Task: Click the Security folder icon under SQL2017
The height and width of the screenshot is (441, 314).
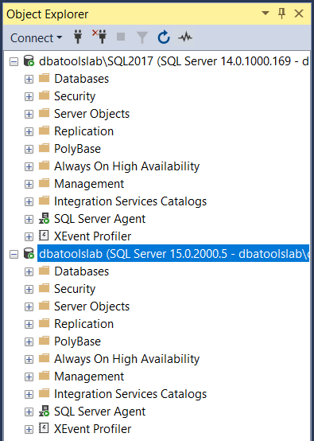Action: tap(44, 96)
